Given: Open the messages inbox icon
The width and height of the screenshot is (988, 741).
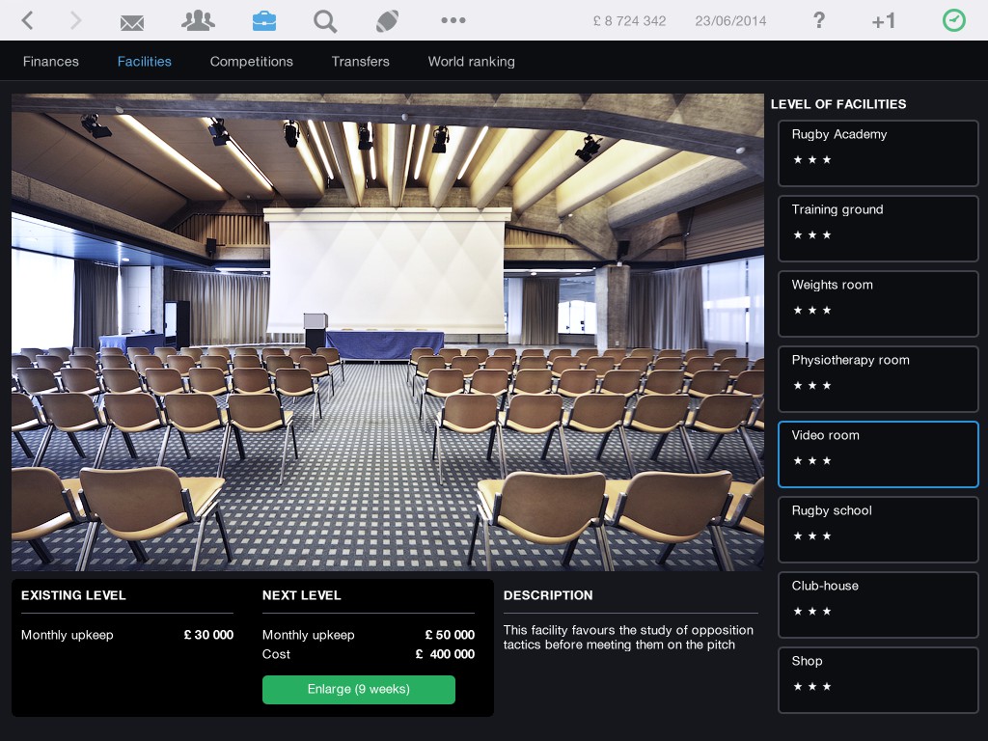Looking at the screenshot, I should tap(132, 20).
